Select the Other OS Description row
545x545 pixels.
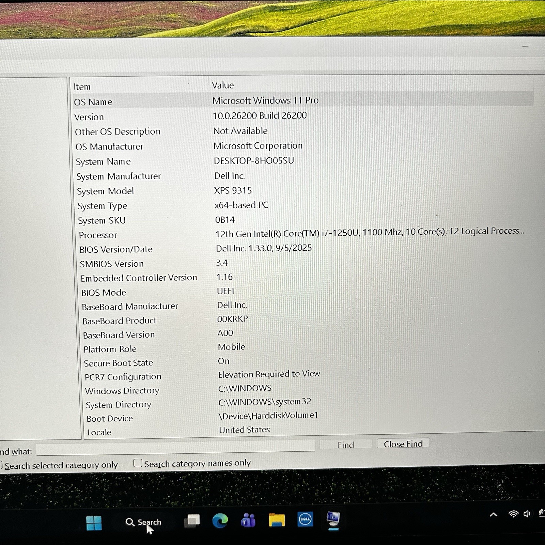coord(303,131)
